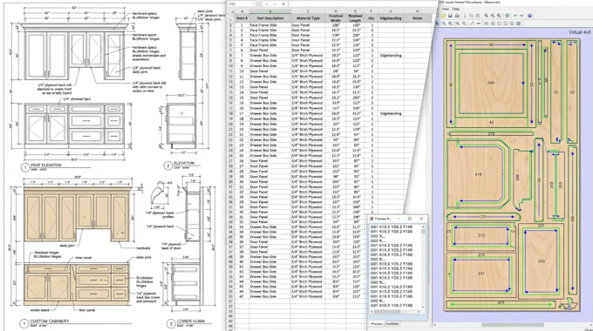This screenshot has width=593, height=331.
Task: Click the Save disk icon in CNC toolbar
Action: tap(450, 16)
